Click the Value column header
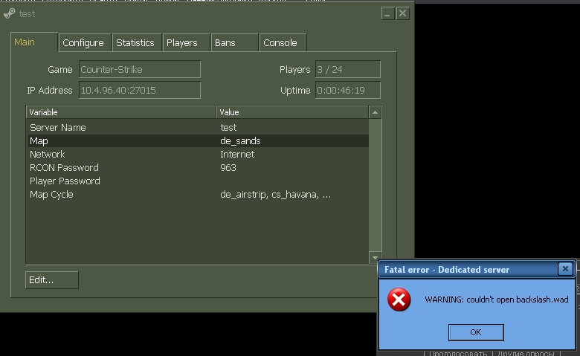 [292, 112]
